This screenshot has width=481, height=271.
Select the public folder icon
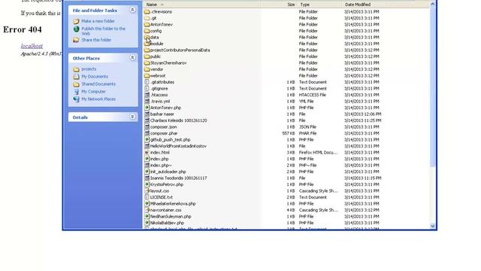pos(147,56)
